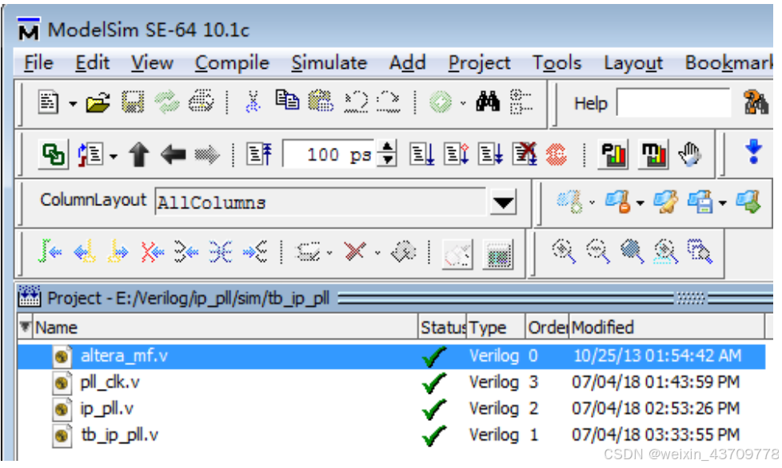Image resolution: width=782 pixels, height=468 pixels.
Task: Click the ColumnLayout AllColumns combo box
Action: (x=320, y=202)
